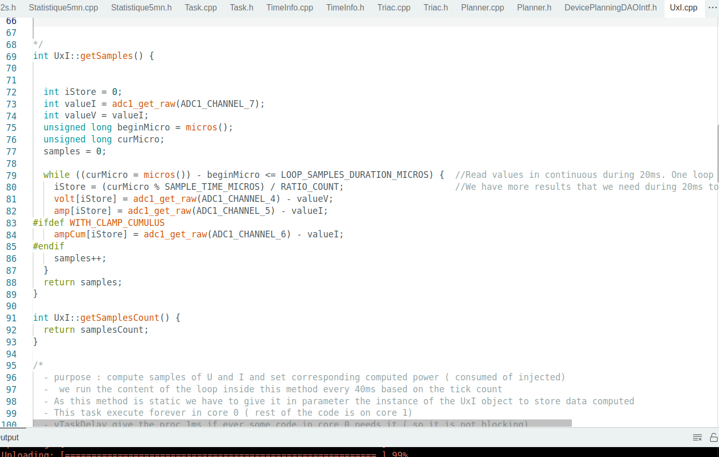The image size is (719, 457).
Task: Toggle the output scroll lock icon
Action: pyautogui.click(x=713, y=438)
